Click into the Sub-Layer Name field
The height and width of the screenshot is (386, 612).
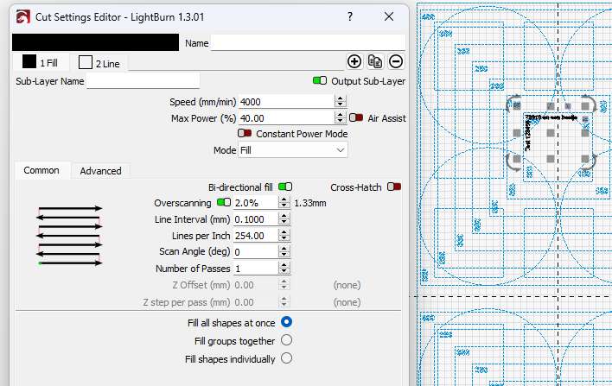143,80
